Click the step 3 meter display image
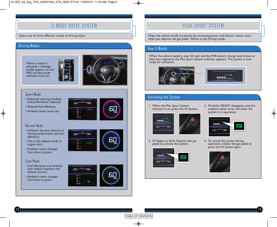 (x=219, y=127)
